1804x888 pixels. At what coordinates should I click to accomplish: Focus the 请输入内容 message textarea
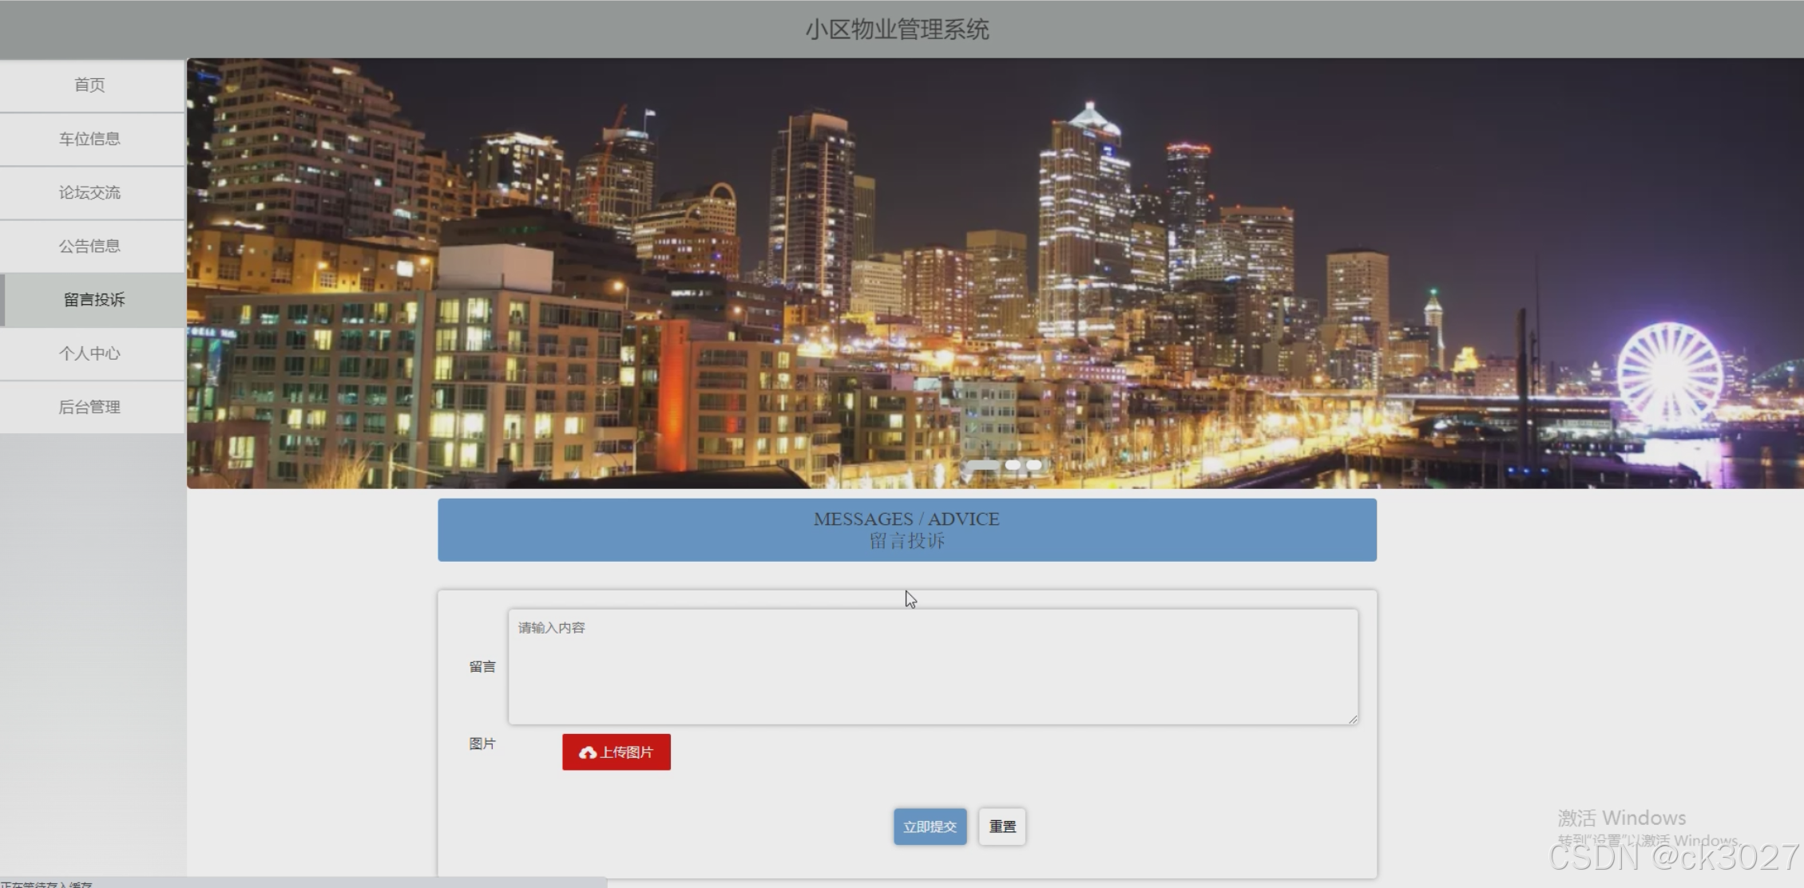point(932,667)
